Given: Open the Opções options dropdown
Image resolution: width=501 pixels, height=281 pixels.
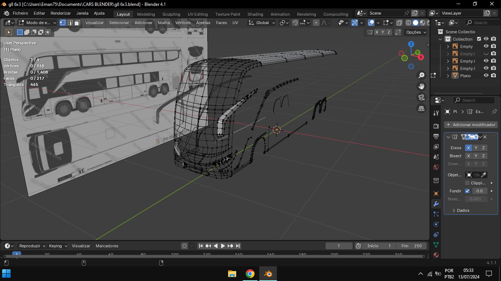Looking at the screenshot, I should pos(416,32).
